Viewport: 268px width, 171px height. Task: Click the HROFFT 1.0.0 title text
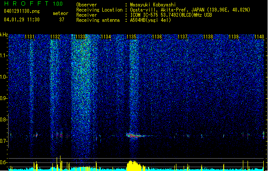pos(33,3)
